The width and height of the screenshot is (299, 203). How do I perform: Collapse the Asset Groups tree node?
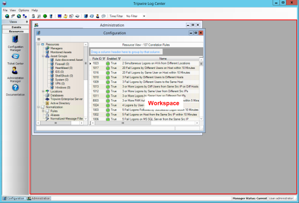[43, 56]
